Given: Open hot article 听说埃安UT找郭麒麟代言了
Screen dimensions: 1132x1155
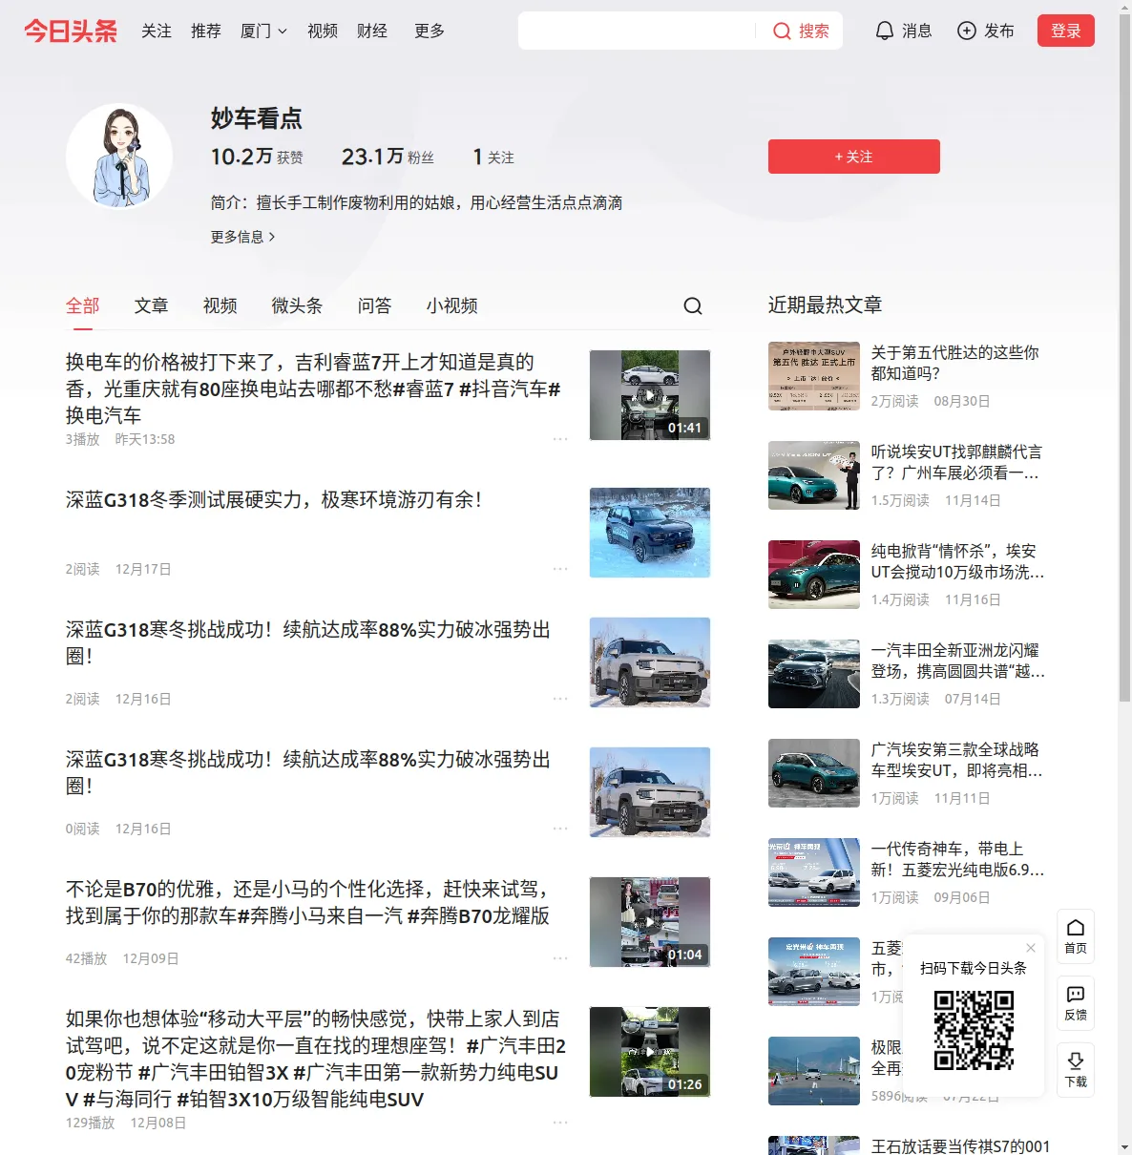Looking at the screenshot, I should (x=957, y=462).
